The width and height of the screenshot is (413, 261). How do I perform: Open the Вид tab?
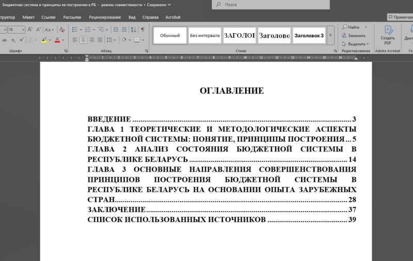[132, 17]
